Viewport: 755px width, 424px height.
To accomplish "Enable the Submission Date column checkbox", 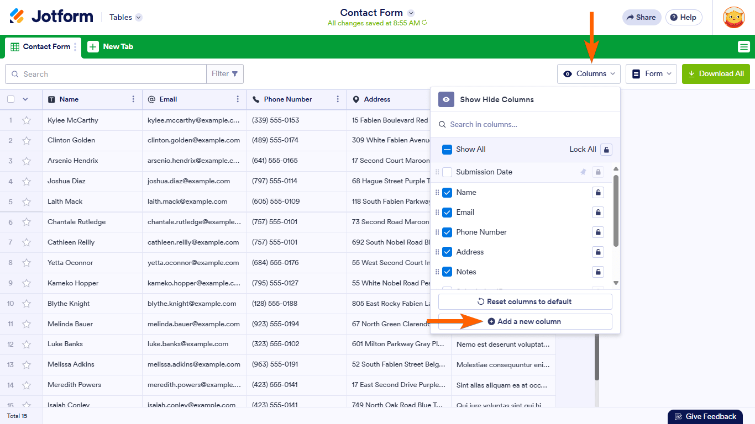I will 447,172.
